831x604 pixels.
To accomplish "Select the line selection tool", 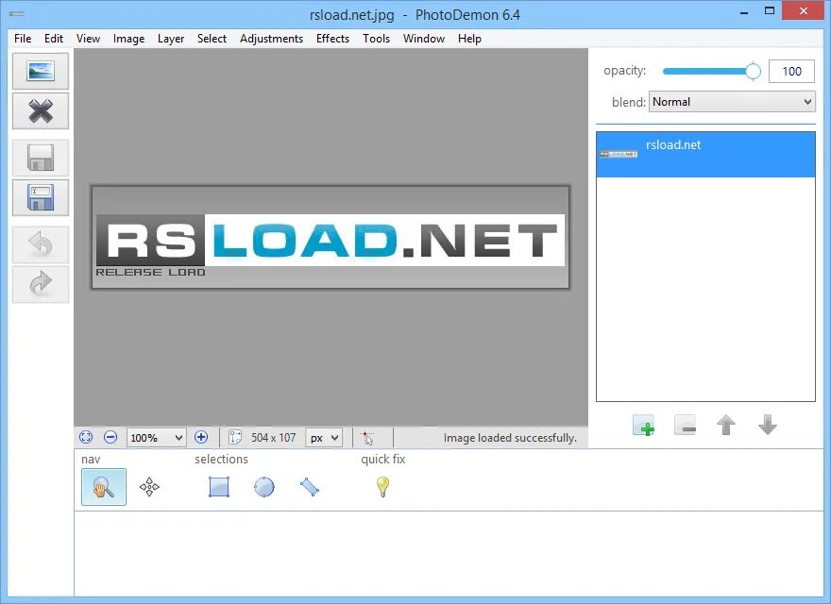I will click(x=310, y=486).
